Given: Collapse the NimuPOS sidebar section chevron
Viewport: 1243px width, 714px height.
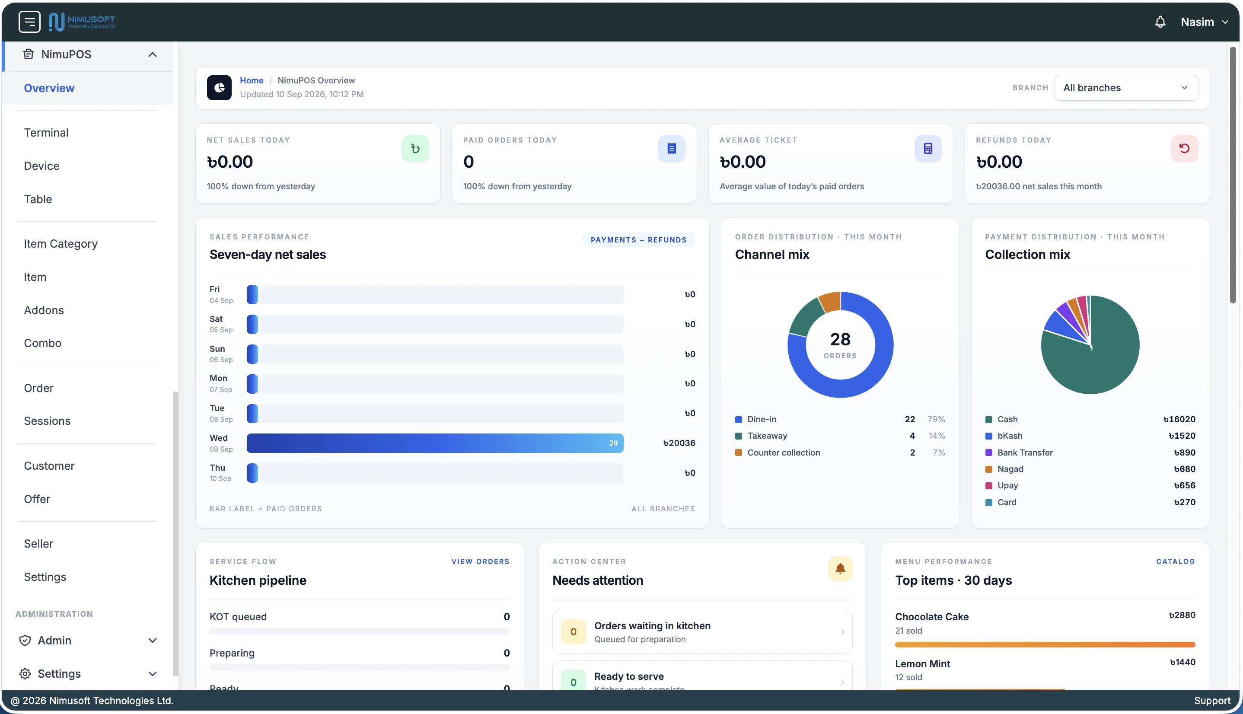Looking at the screenshot, I should pyautogui.click(x=153, y=54).
